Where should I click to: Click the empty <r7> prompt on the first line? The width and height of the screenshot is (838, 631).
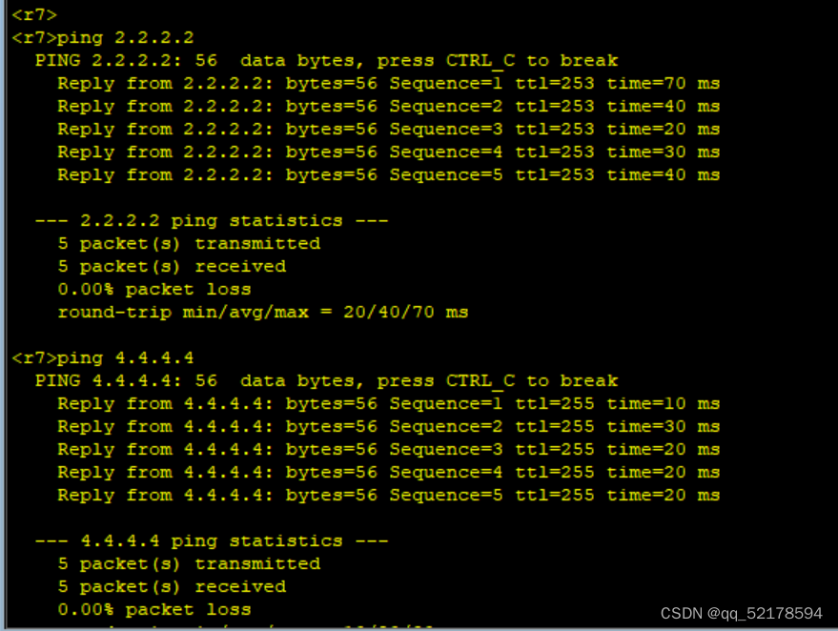click(x=34, y=15)
